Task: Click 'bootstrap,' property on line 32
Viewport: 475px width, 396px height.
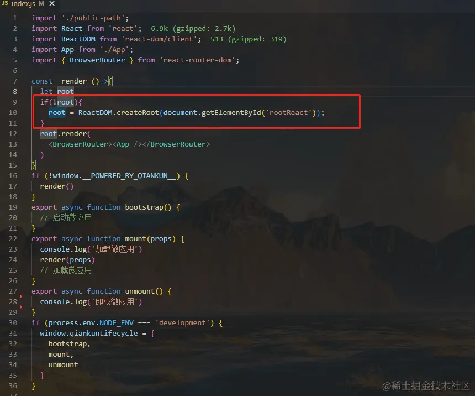Action: [70, 344]
